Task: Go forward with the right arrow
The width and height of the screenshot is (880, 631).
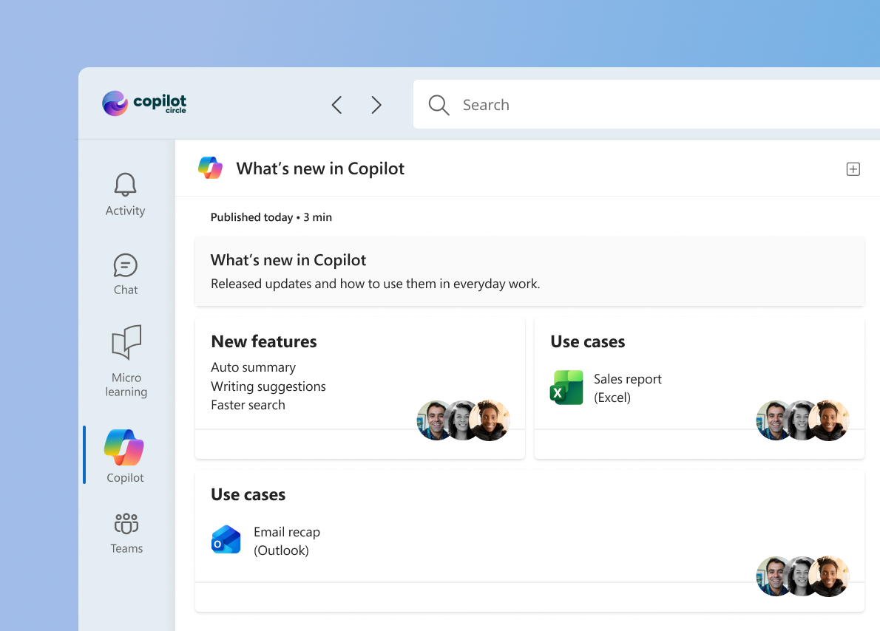Action: (376, 105)
